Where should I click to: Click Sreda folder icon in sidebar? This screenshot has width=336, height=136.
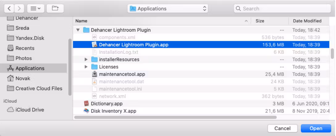click(10, 28)
